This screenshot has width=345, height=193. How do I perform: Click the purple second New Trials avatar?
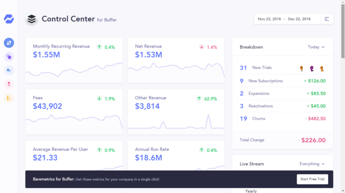[312, 68]
